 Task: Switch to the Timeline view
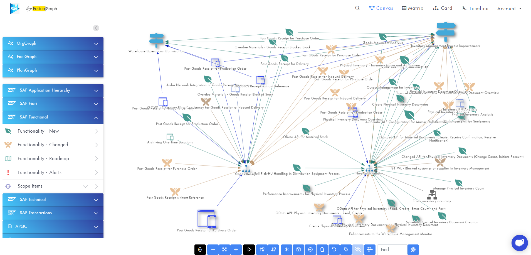475,8
